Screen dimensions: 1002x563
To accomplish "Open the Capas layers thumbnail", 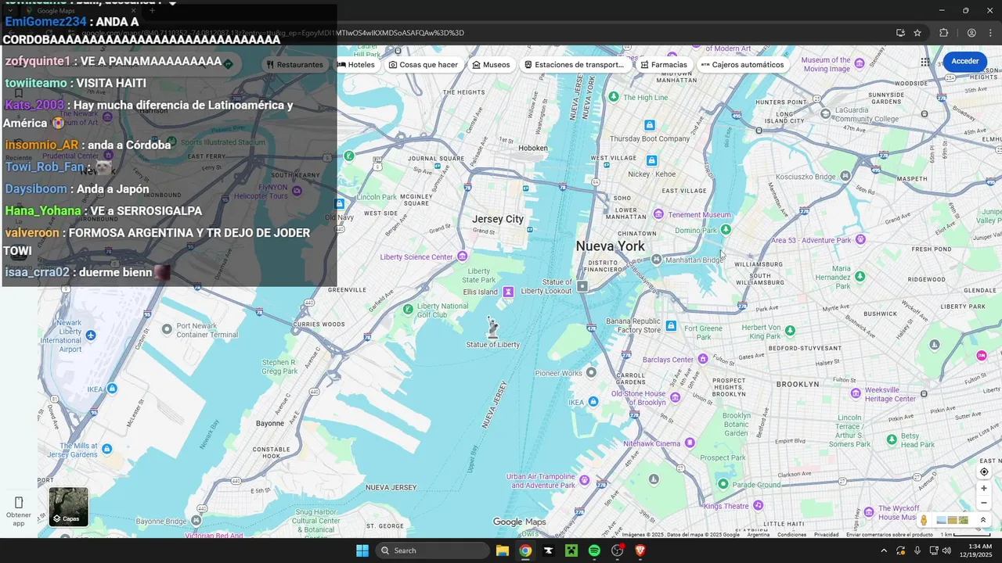I will pos(69,507).
